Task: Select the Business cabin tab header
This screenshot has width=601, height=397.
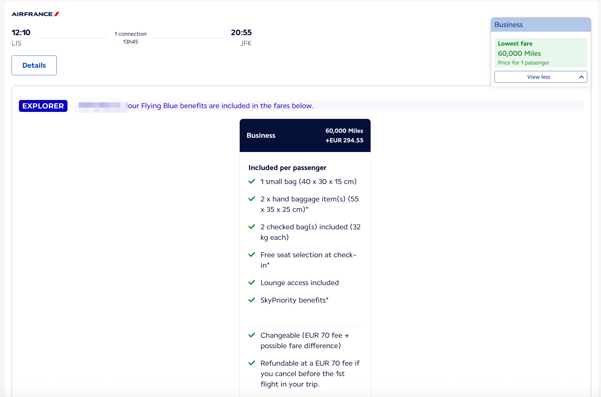Action: click(541, 25)
